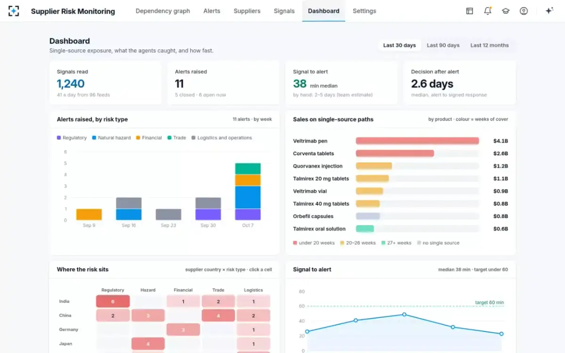
Task: Click the Sep 30 Regulatory bar segment
Action: 208,215
